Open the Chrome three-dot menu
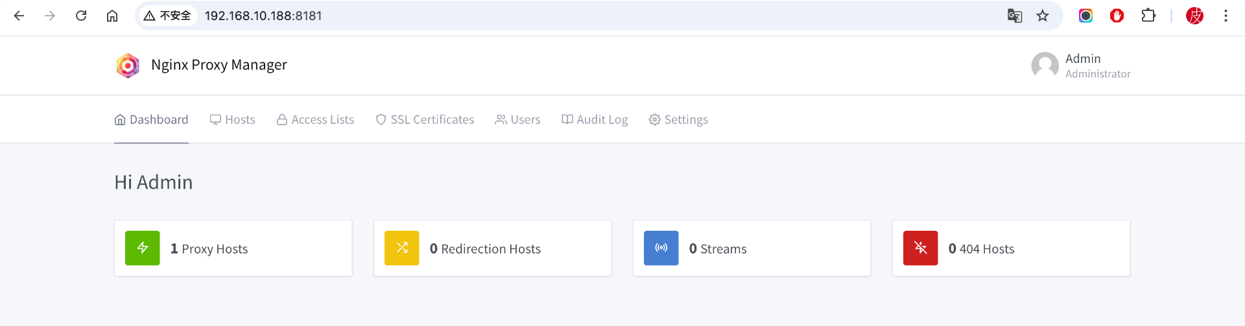 (1226, 16)
